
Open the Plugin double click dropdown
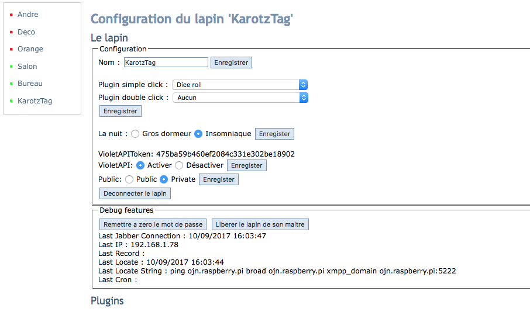[x=240, y=98]
